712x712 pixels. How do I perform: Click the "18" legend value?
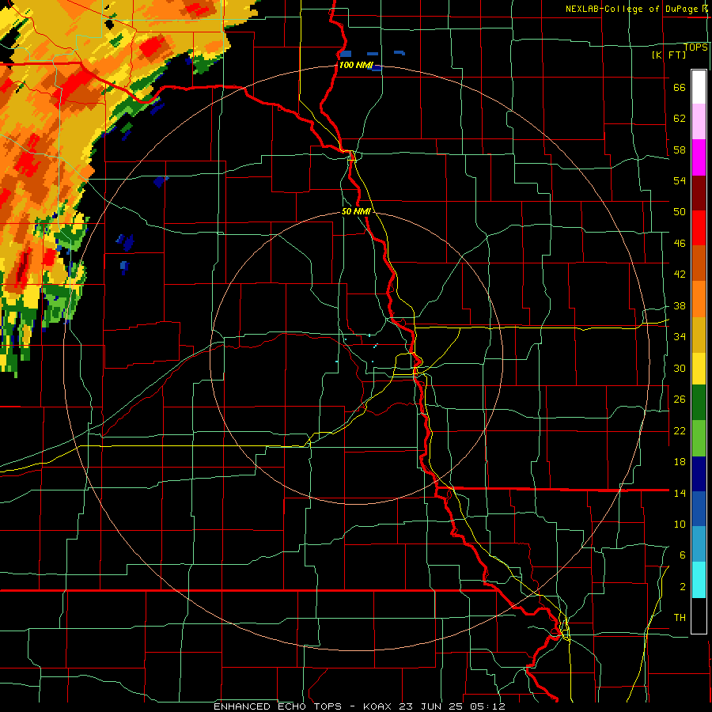pyautogui.click(x=680, y=462)
